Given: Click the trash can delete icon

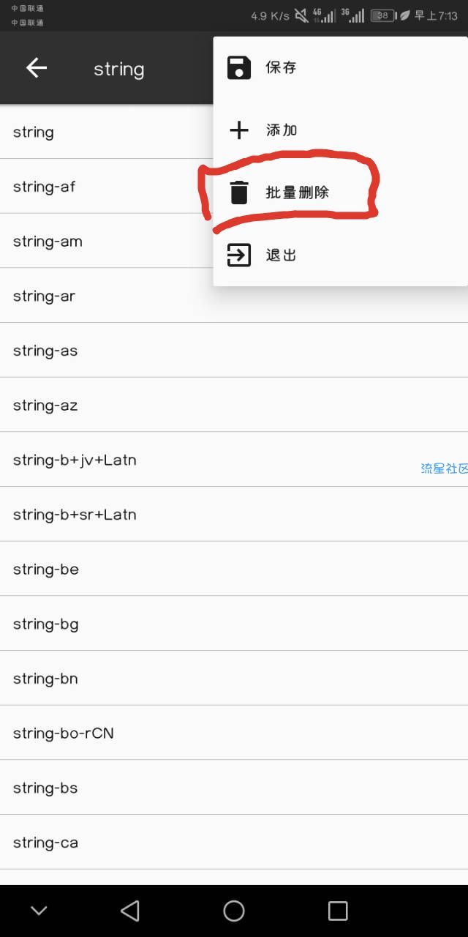Looking at the screenshot, I should (239, 193).
